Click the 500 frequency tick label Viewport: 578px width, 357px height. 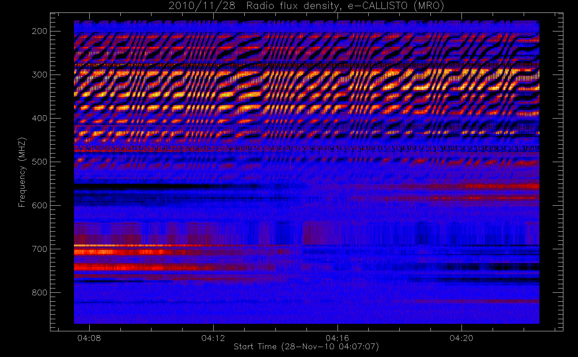coord(39,162)
